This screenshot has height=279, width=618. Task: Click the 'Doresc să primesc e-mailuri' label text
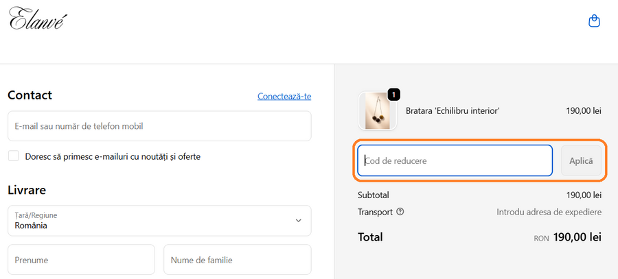[x=113, y=156]
